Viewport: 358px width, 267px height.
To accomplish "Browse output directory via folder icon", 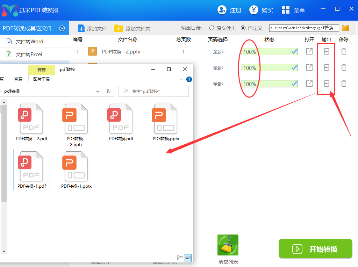I will tap(345, 28).
